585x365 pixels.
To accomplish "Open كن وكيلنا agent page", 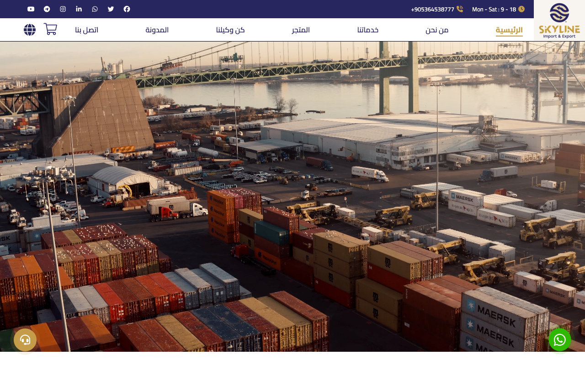I will tap(230, 30).
